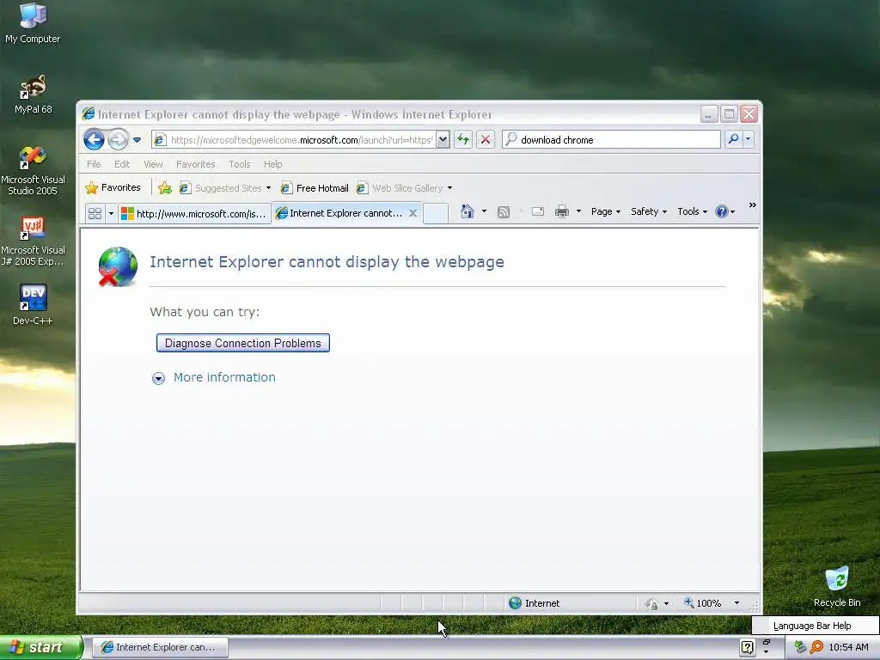Click the More information link text

pos(224,377)
